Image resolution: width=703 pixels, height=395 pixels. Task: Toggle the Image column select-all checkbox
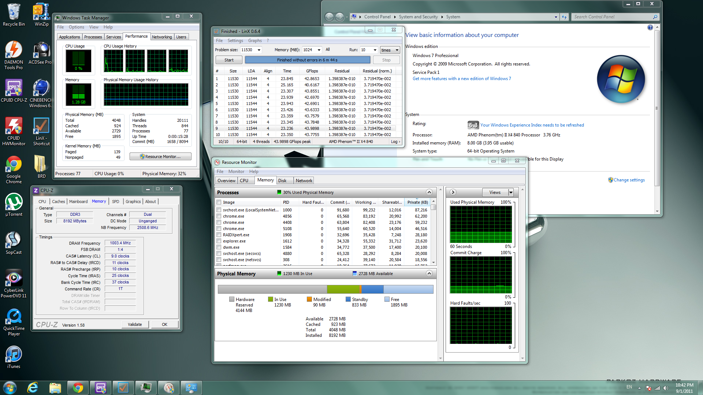coord(219,202)
